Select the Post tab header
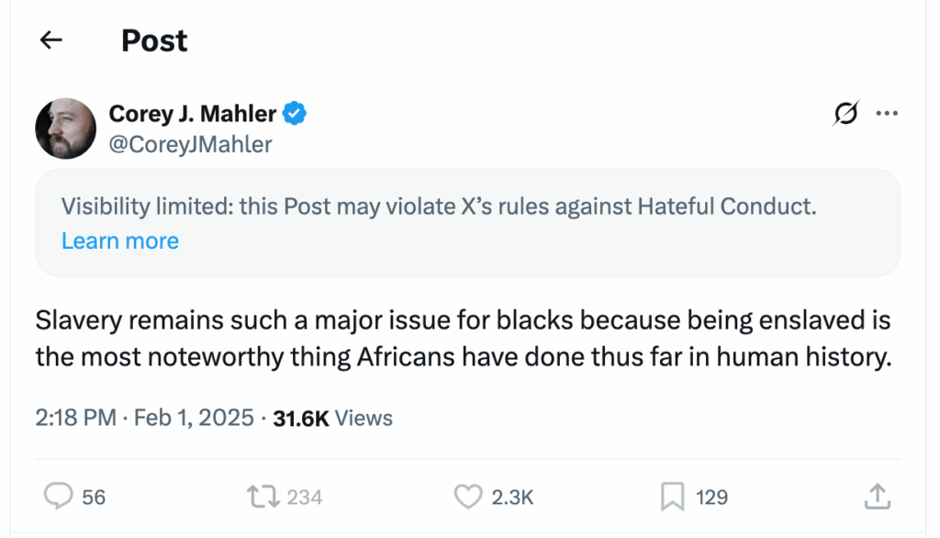The height and width of the screenshot is (538, 940). 153,39
